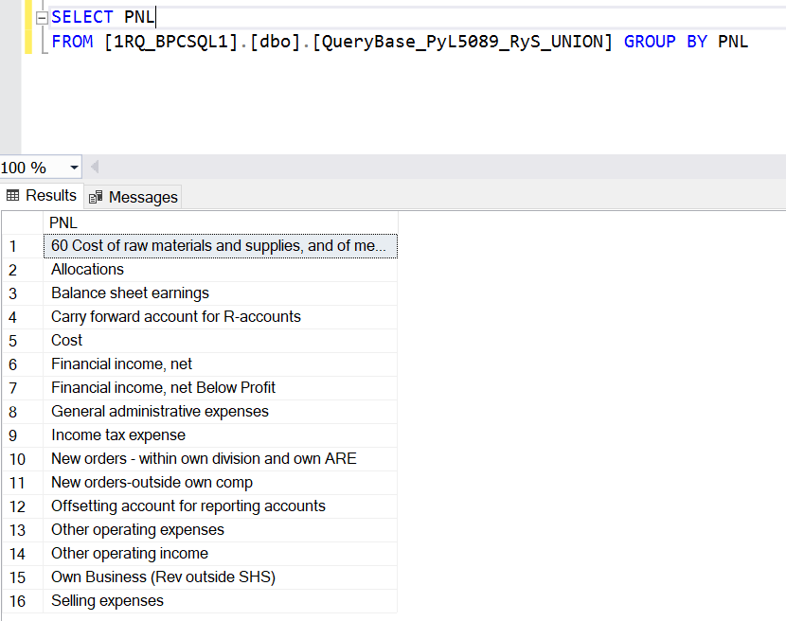Select the '60 Cost of raw materials' cell
786x621 pixels.
pos(221,246)
